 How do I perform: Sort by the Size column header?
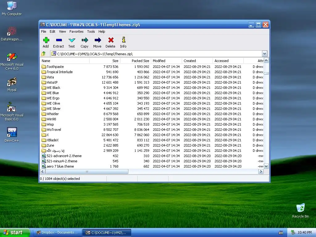pos(105,61)
